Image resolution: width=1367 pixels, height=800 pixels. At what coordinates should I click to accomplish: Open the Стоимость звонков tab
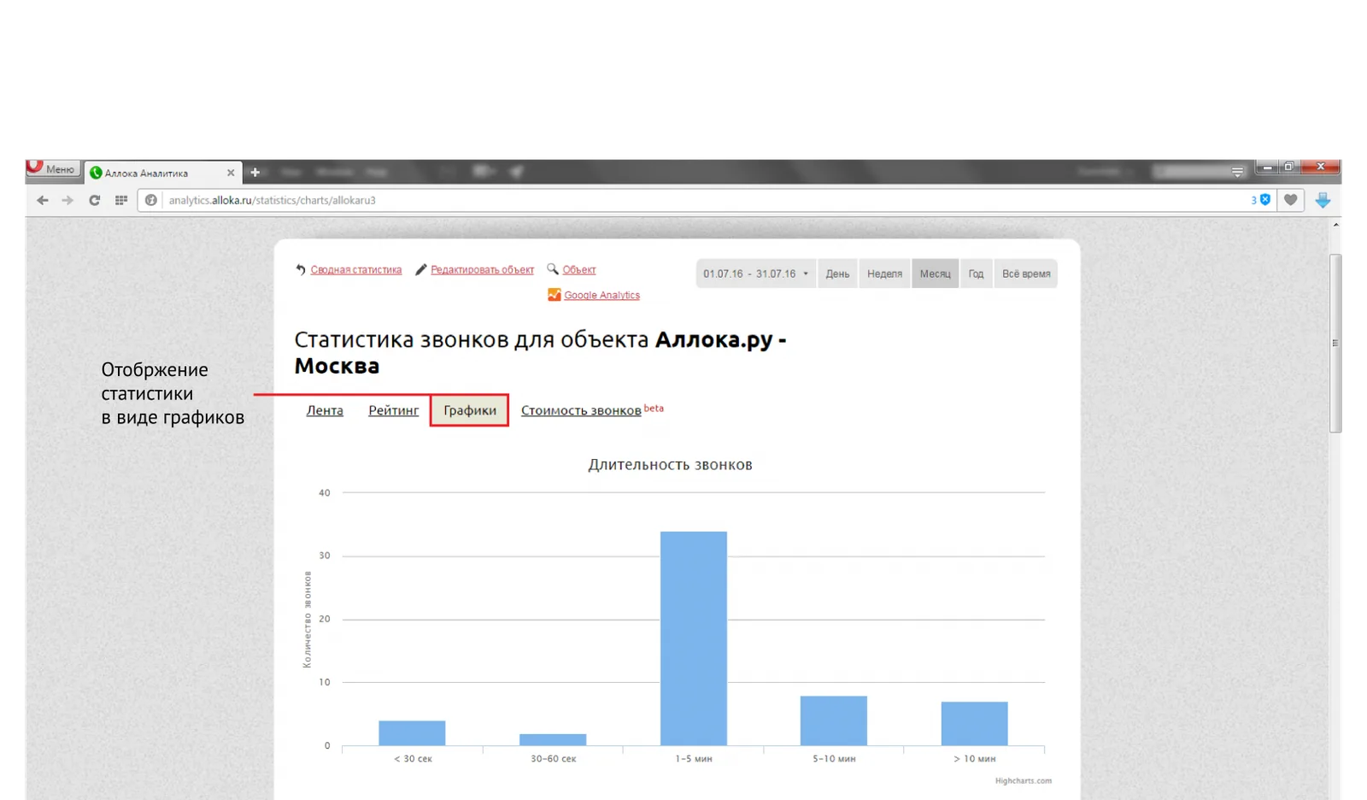tap(581, 410)
